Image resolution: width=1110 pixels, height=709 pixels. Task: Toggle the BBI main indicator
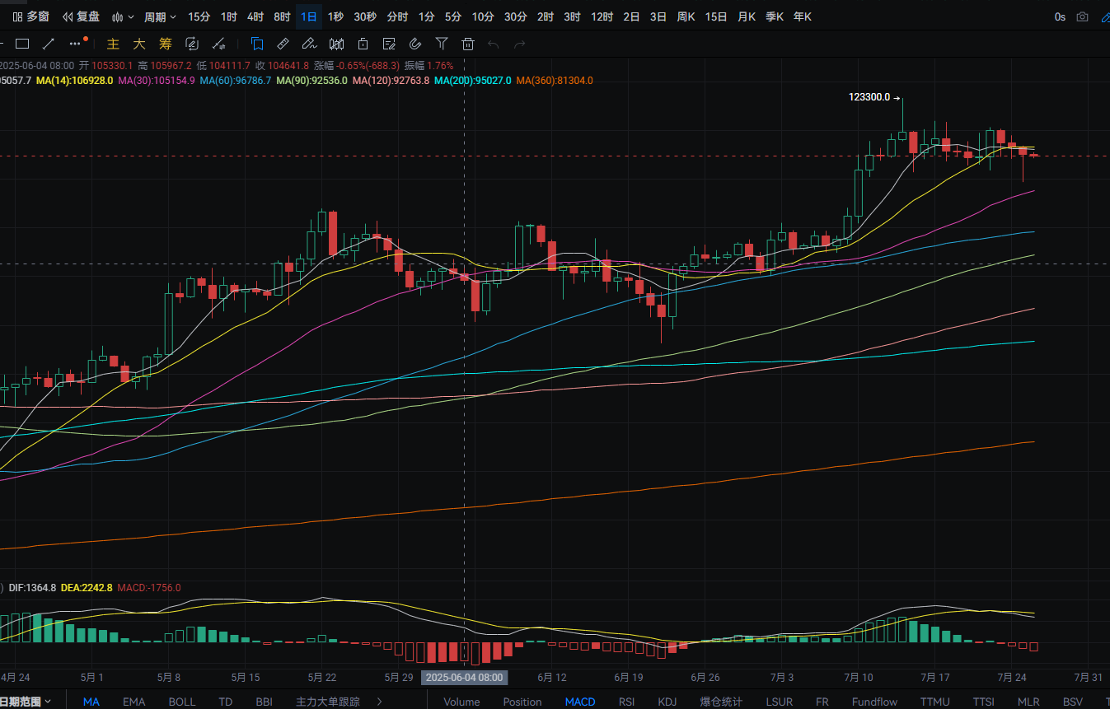(264, 702)
